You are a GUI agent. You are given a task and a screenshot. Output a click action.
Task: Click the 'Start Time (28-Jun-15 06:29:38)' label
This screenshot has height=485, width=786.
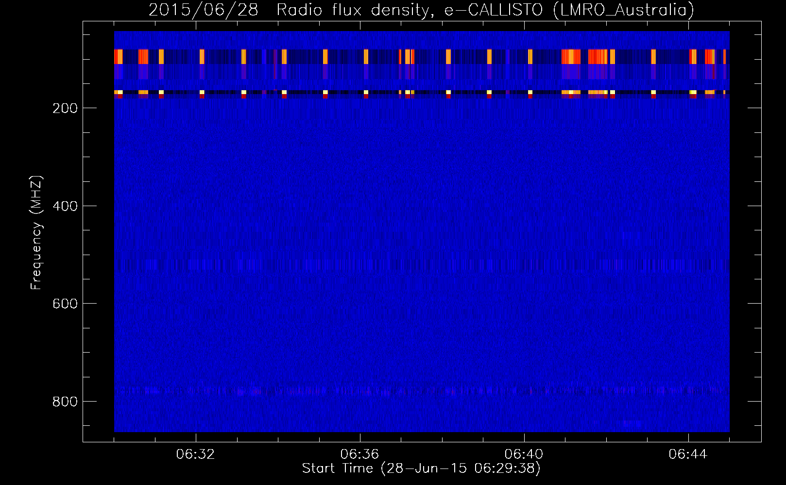click(x=421, y=469)
